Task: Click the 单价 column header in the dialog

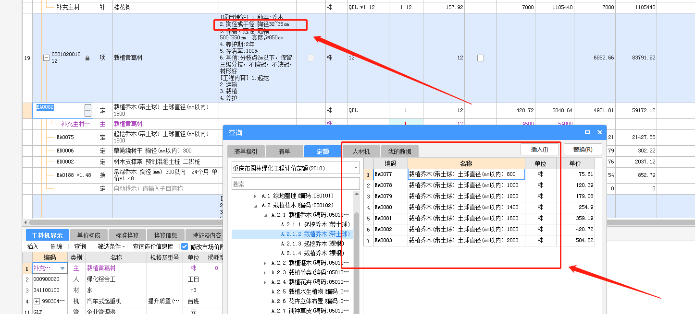Action: pyautogui.click(x=575, y=163)
